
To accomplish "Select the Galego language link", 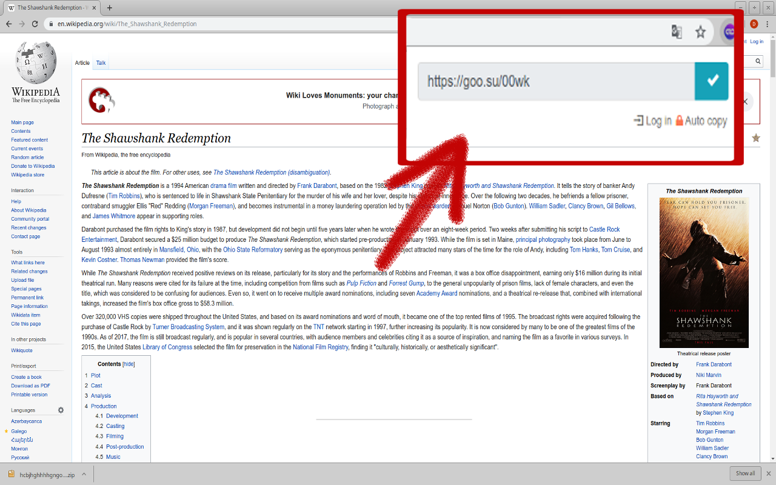I will 19,431.
